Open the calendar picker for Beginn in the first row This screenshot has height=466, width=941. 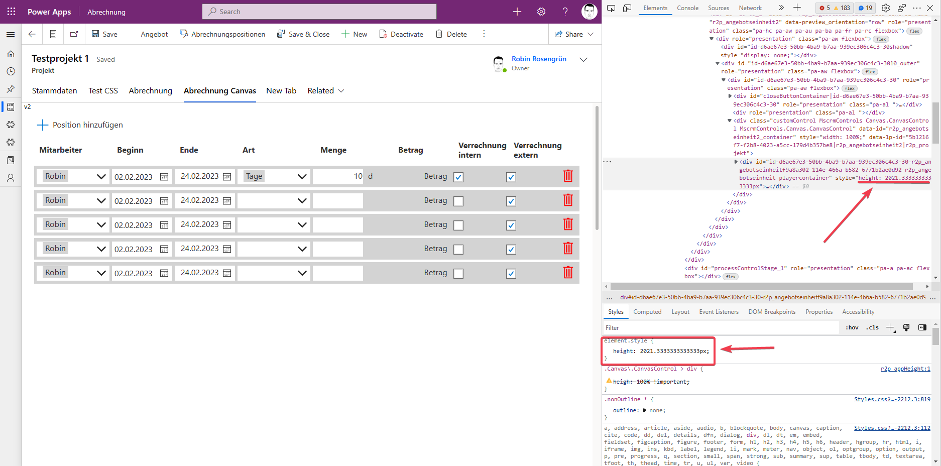[164, 177]
